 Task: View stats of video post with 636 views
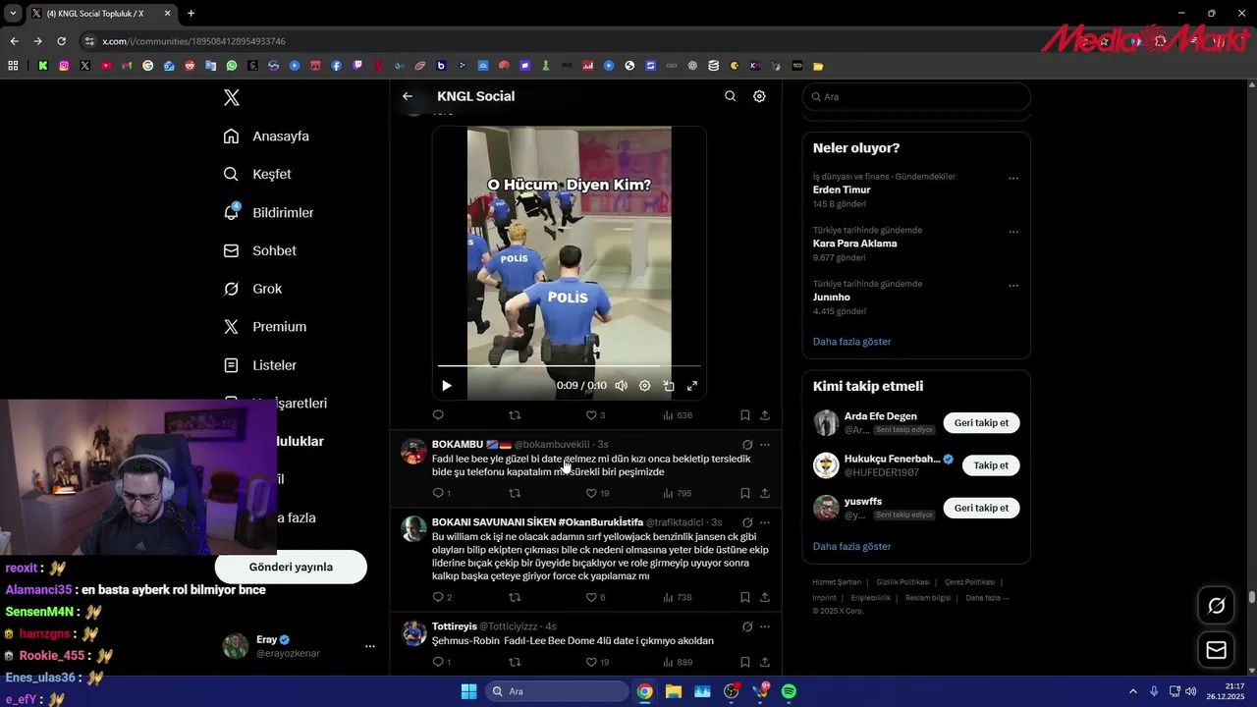coord(678,415)
